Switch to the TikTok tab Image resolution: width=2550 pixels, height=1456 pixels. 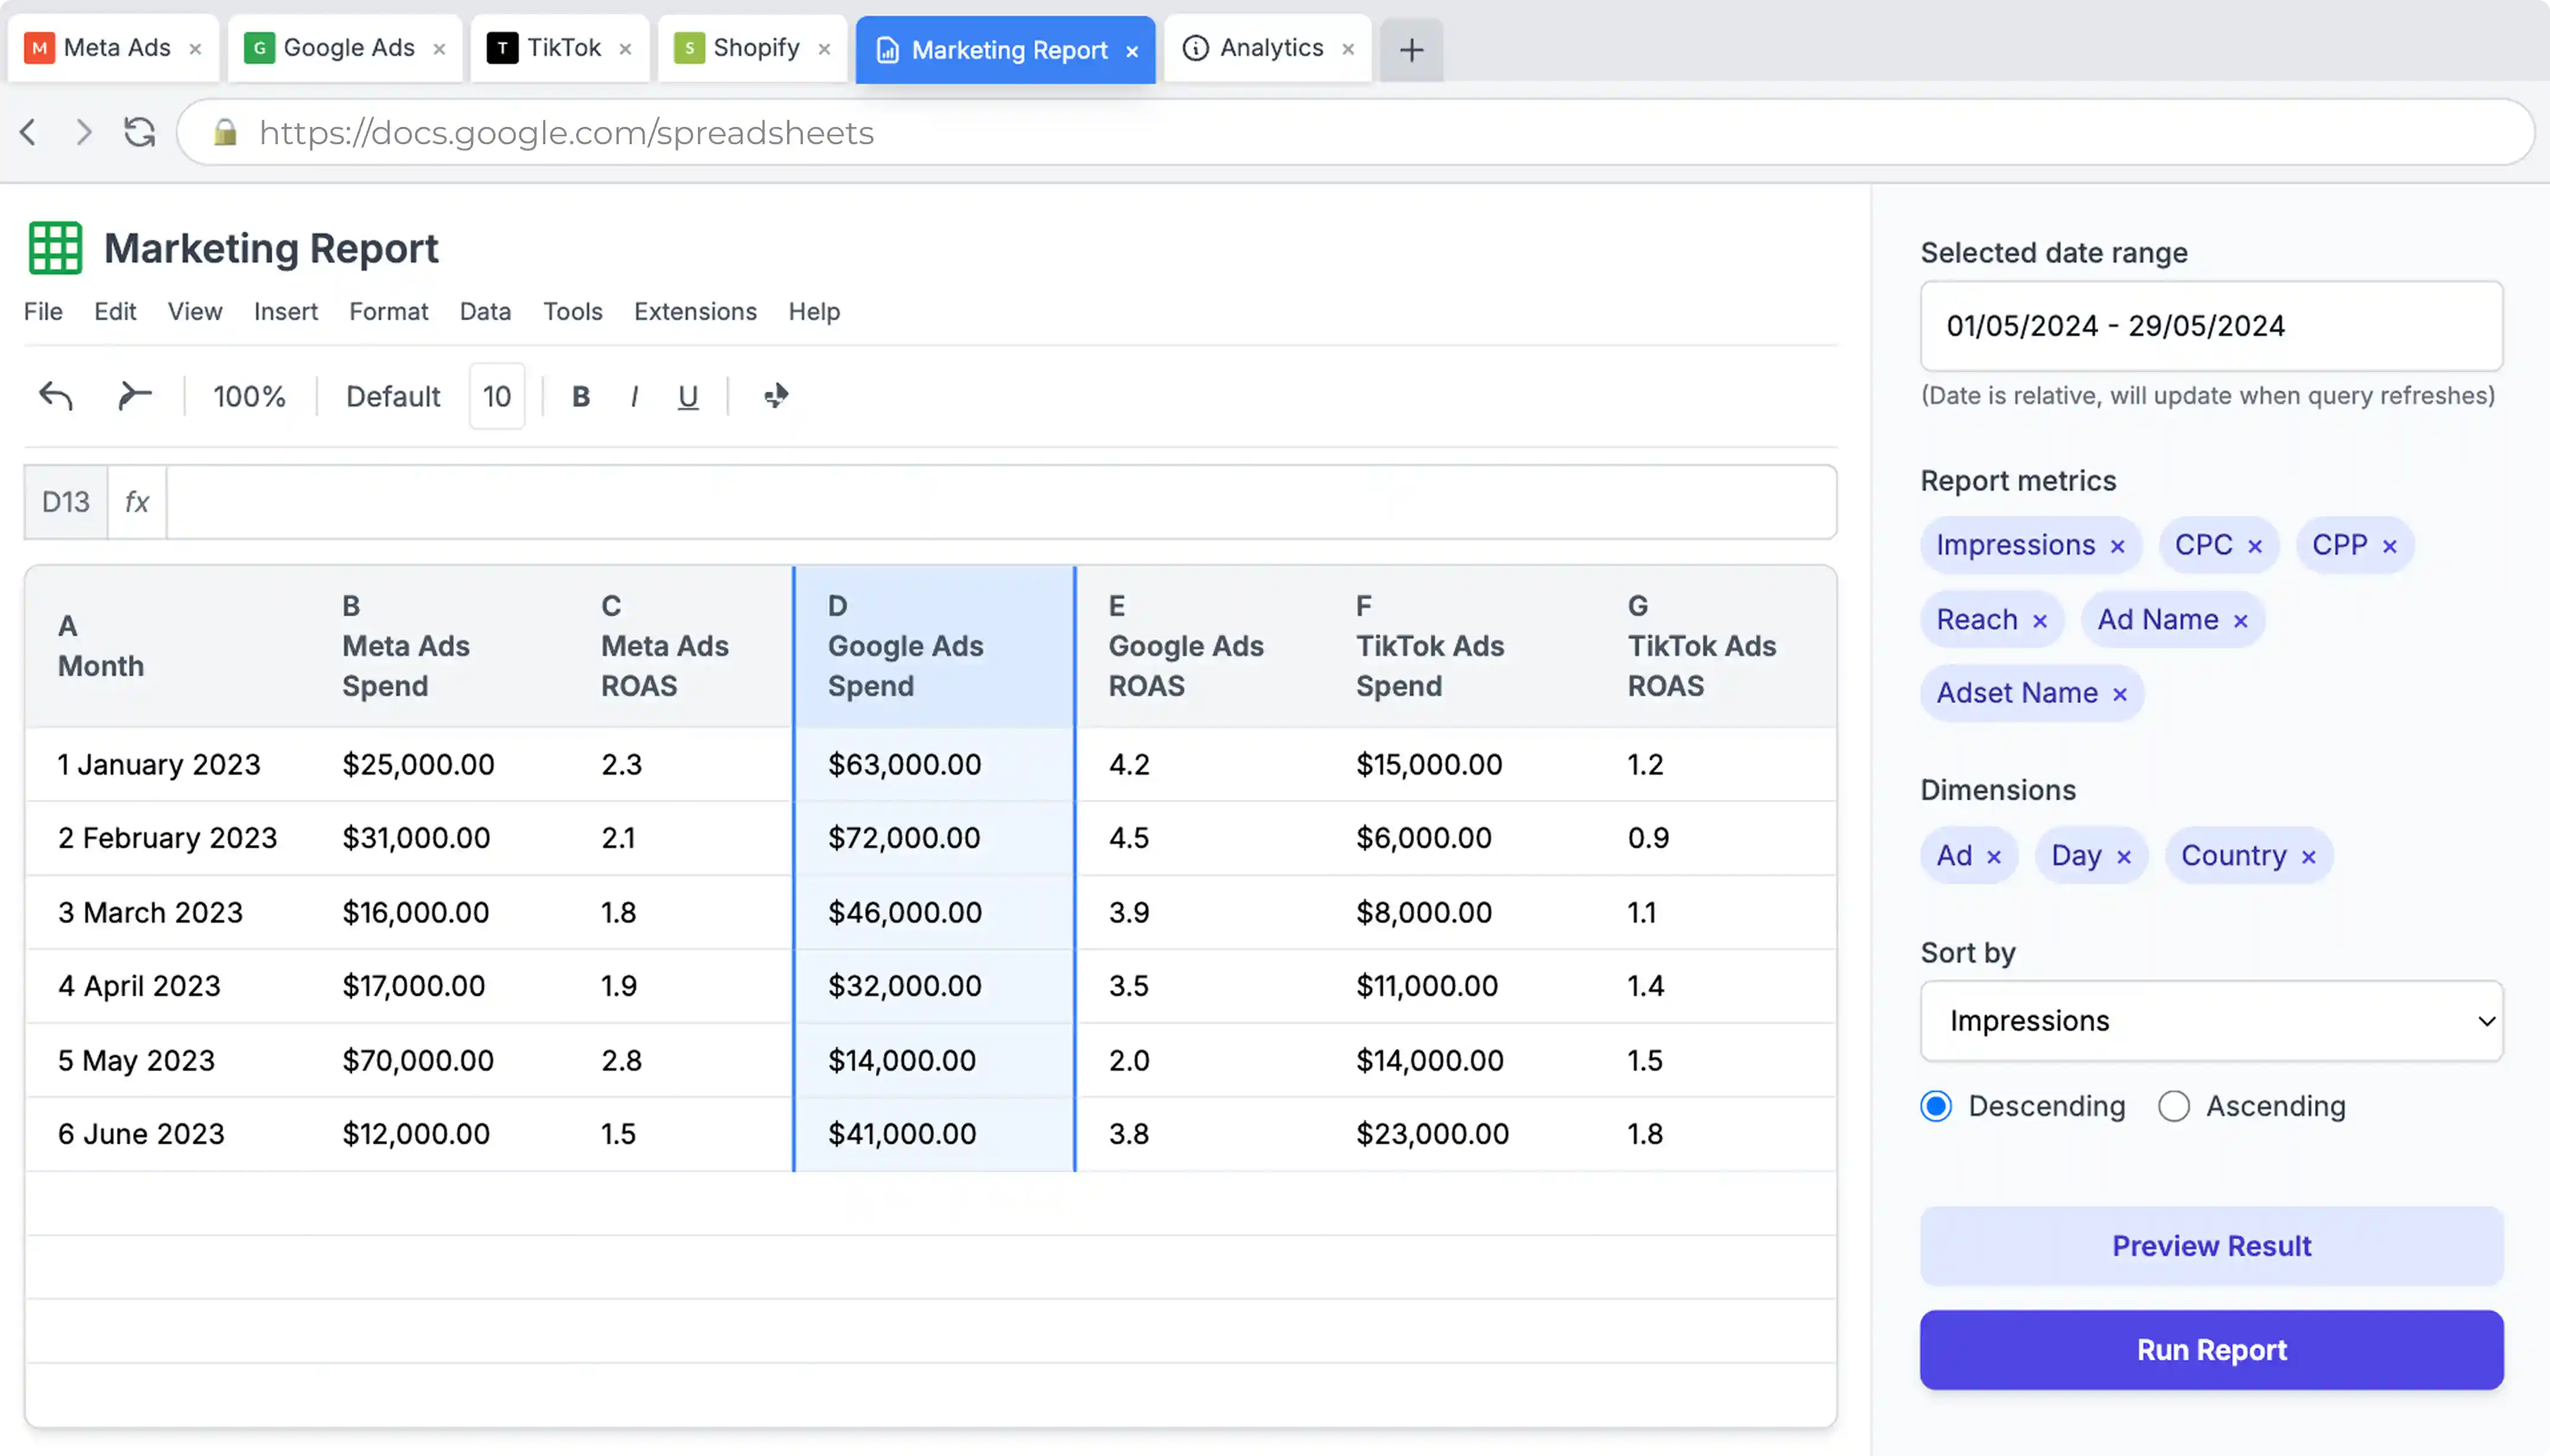(560, 48)
